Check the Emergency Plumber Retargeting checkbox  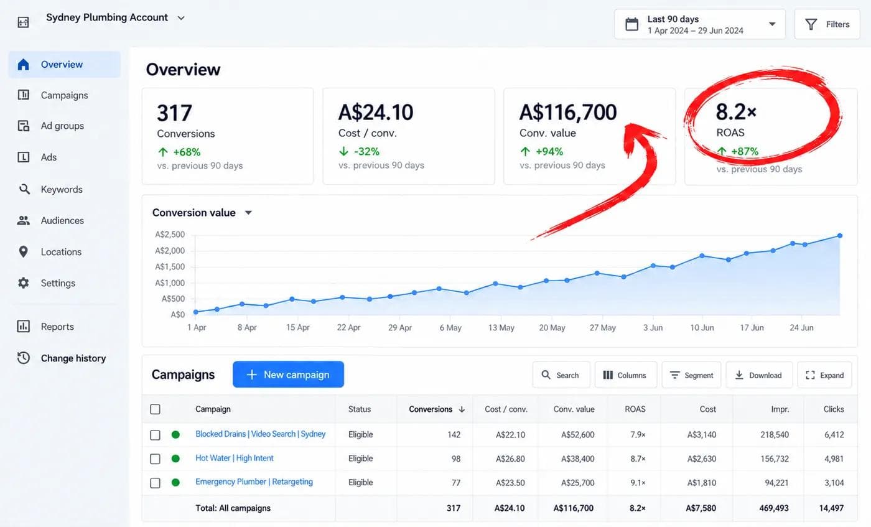155,483
